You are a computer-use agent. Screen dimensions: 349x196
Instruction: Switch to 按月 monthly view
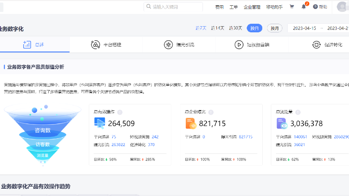pyautogui.click(x=275, y=28)
